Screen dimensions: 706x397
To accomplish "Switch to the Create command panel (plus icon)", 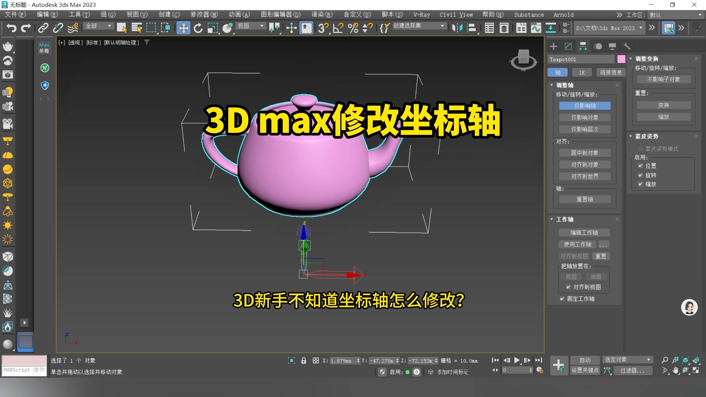I will pyautogui.click(x=553, y=46).
